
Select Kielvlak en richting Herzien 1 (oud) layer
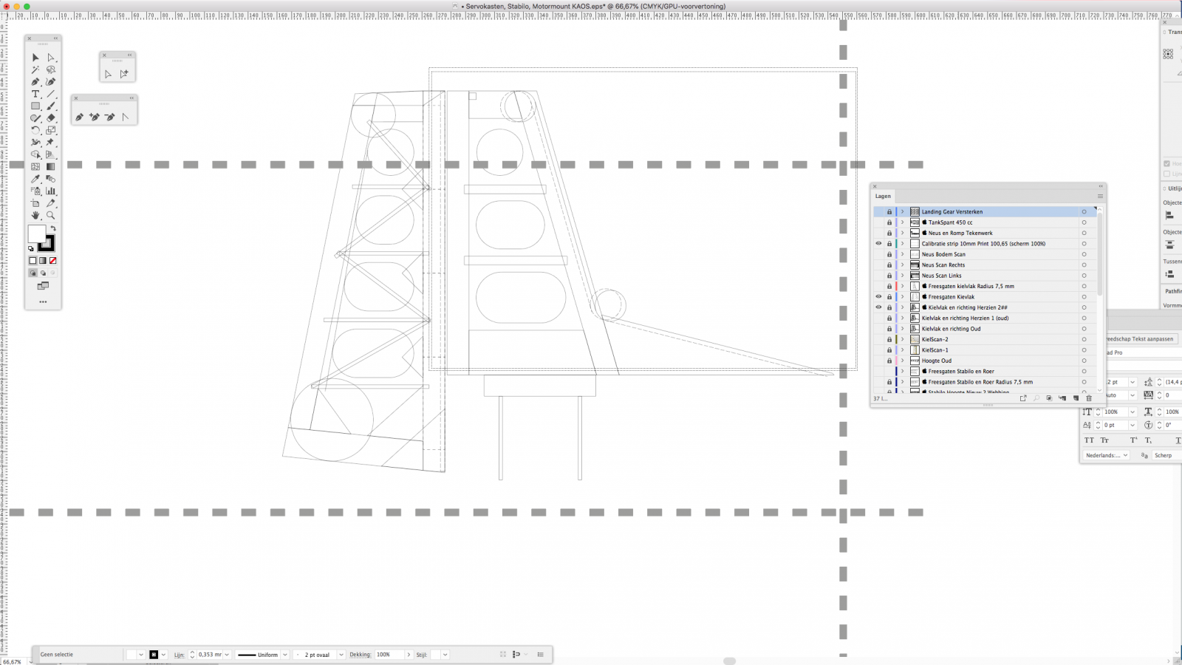point(965,318)
